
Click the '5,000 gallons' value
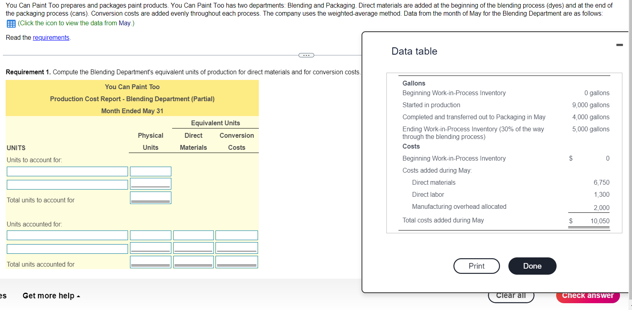coord(591,129)
